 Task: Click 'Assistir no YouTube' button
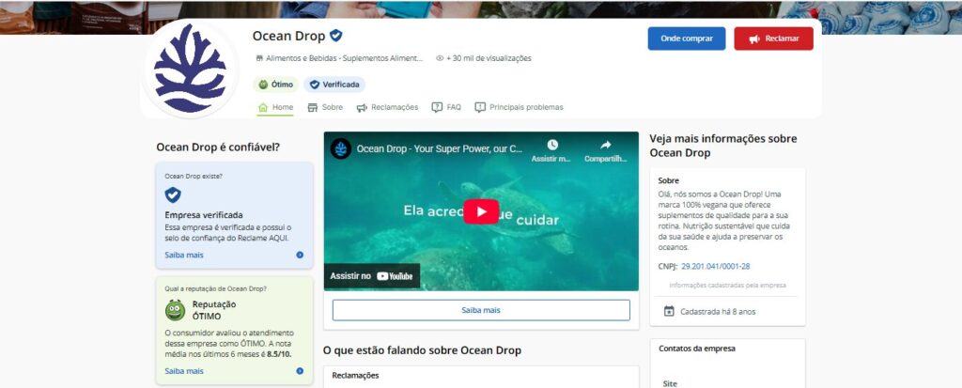pos(372,276)
